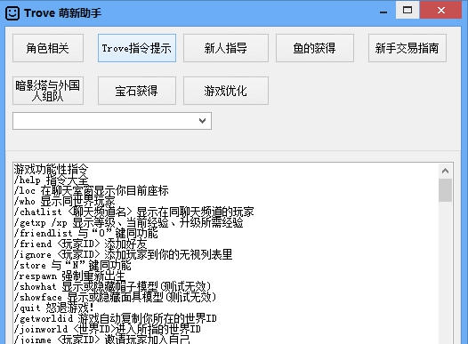Select the Trove指令提示 button

point(137,48)
